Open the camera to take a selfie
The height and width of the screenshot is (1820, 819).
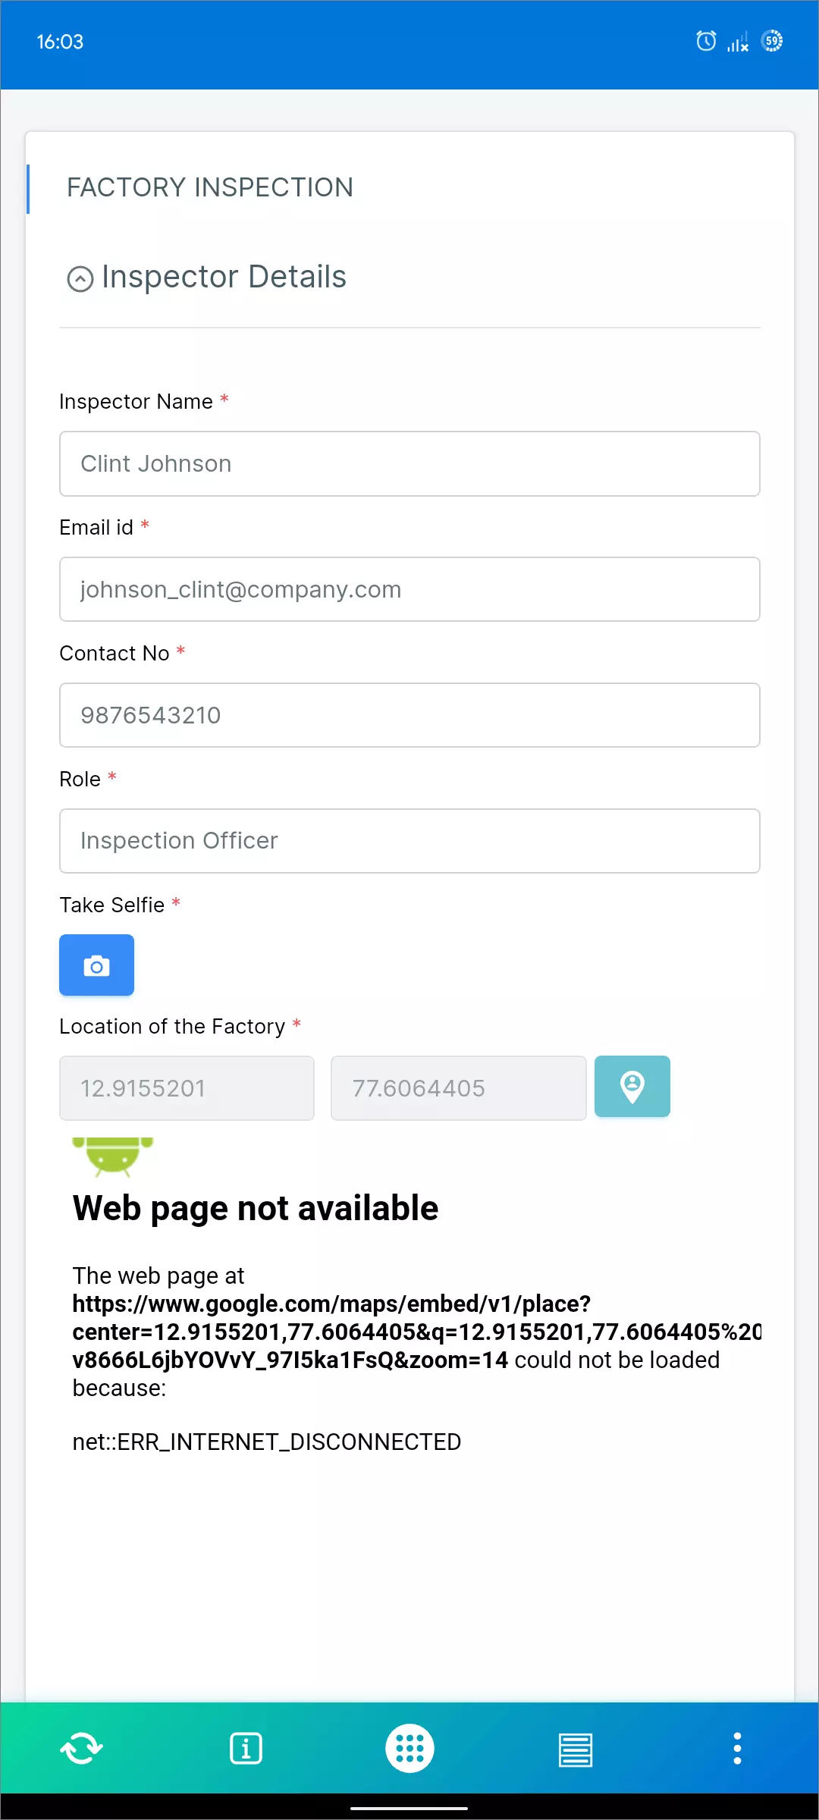coord(96,965)
